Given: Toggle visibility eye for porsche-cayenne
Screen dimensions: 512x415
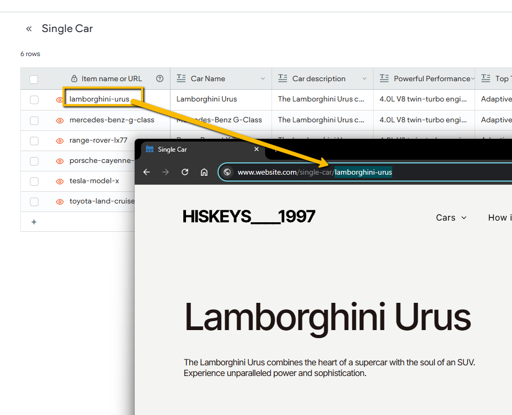Looking at the screenshot, I should (x=60, y=161).
